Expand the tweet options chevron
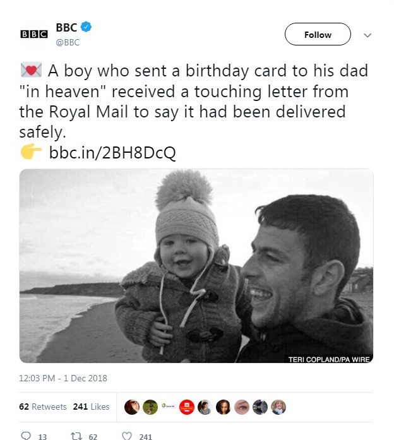394x440 pixels. pyautogui.click(x=367, y=35)
